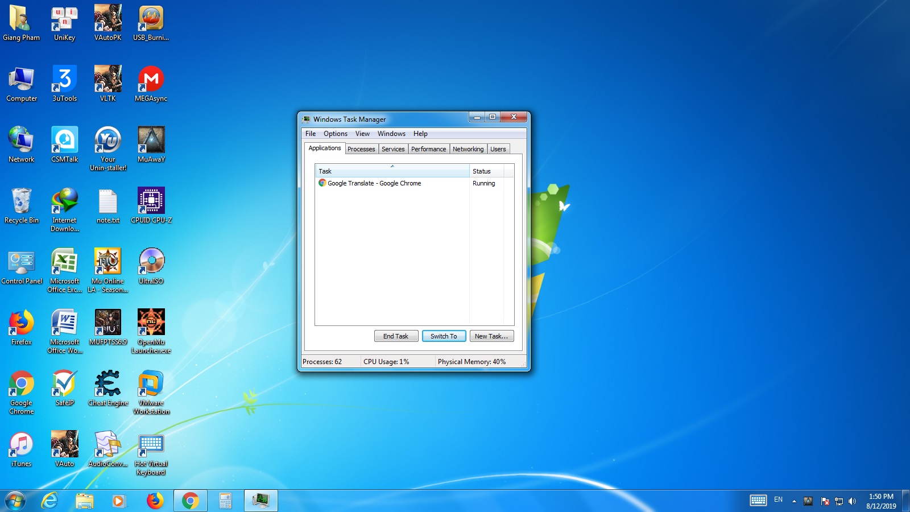Click the New Task... button

click(x=491, y=336)
